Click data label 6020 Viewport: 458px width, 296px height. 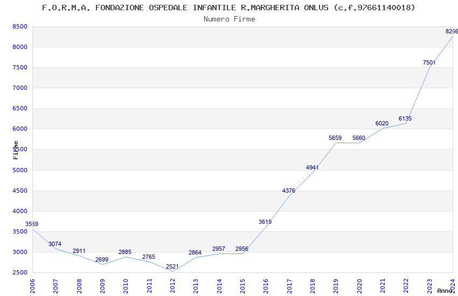pos(382,123)
